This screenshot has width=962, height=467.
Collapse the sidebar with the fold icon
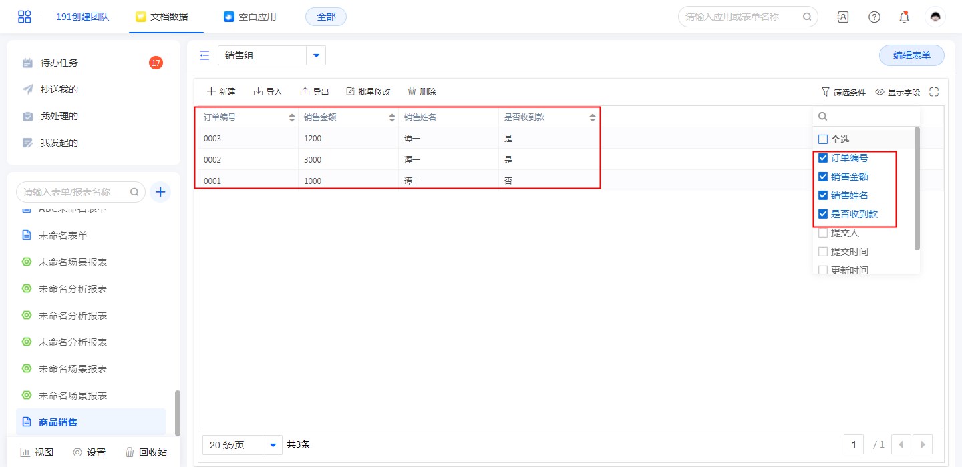204,55
